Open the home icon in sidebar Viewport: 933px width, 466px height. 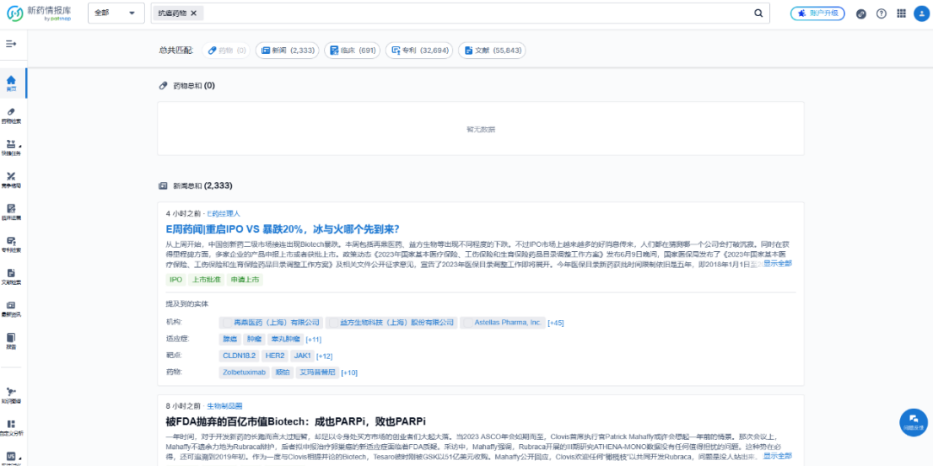click(x=11, y=81)
